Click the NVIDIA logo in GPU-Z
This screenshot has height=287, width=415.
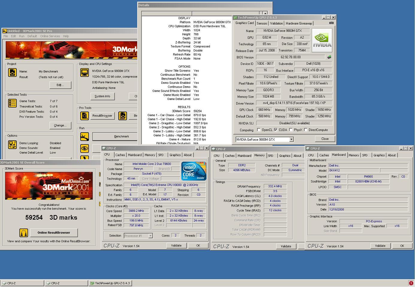322,40
